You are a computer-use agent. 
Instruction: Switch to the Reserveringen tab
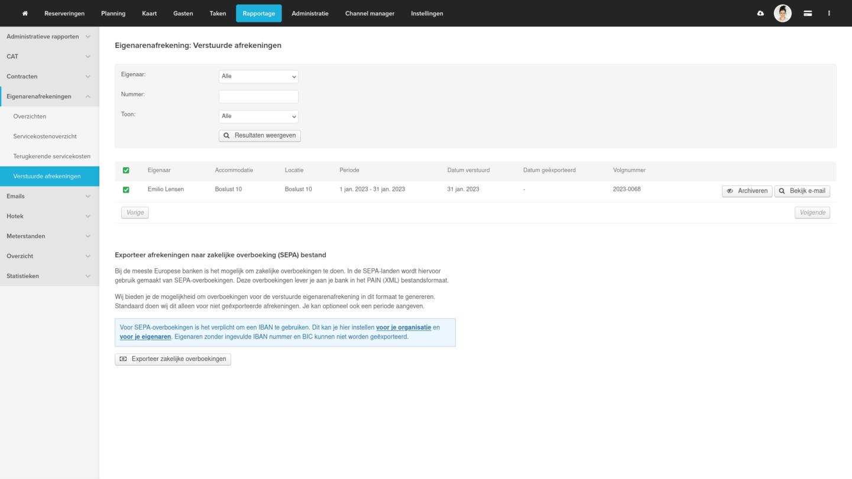pos(64,14)
